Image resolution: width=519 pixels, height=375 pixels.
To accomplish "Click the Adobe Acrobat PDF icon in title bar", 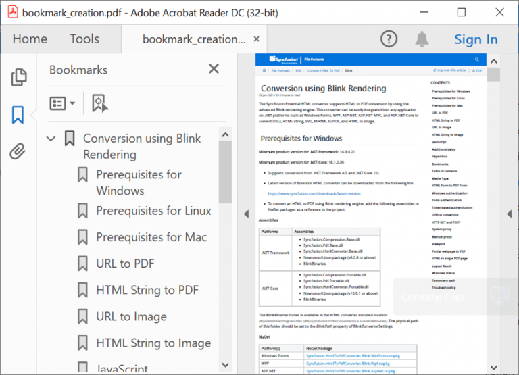I will [x=13, y=12].
